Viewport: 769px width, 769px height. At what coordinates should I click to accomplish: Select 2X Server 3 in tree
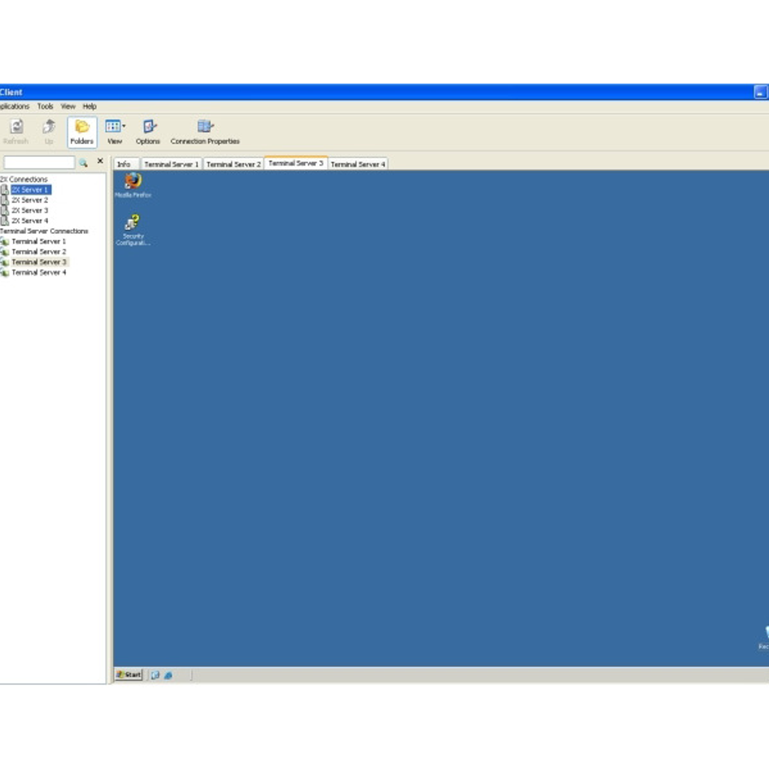pos(29,210)
